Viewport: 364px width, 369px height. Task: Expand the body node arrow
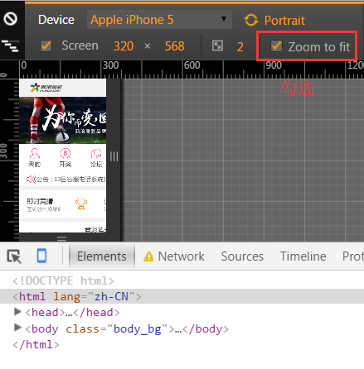(x=17, y=328)
